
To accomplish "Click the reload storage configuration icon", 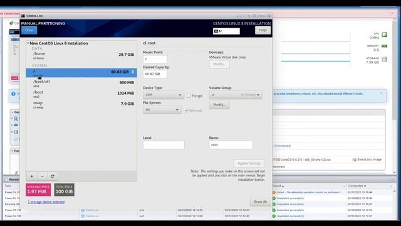I will [53, 176].
